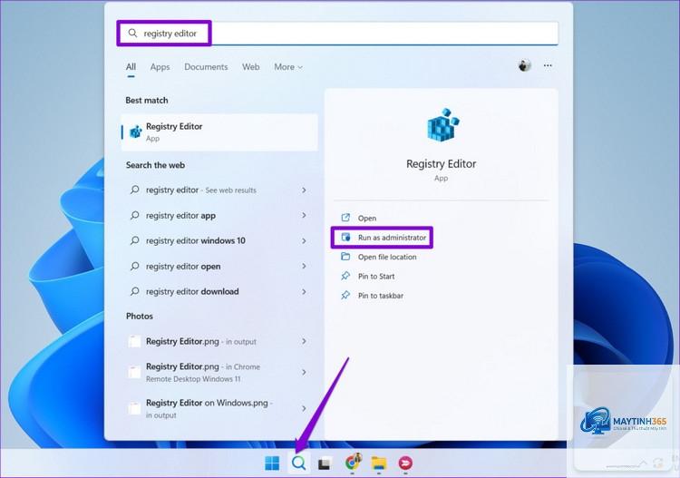This screenshot has width=680, height=478.
Task: Click 'Registry Editor.png - in output' text
Action: tap(200, 341)
